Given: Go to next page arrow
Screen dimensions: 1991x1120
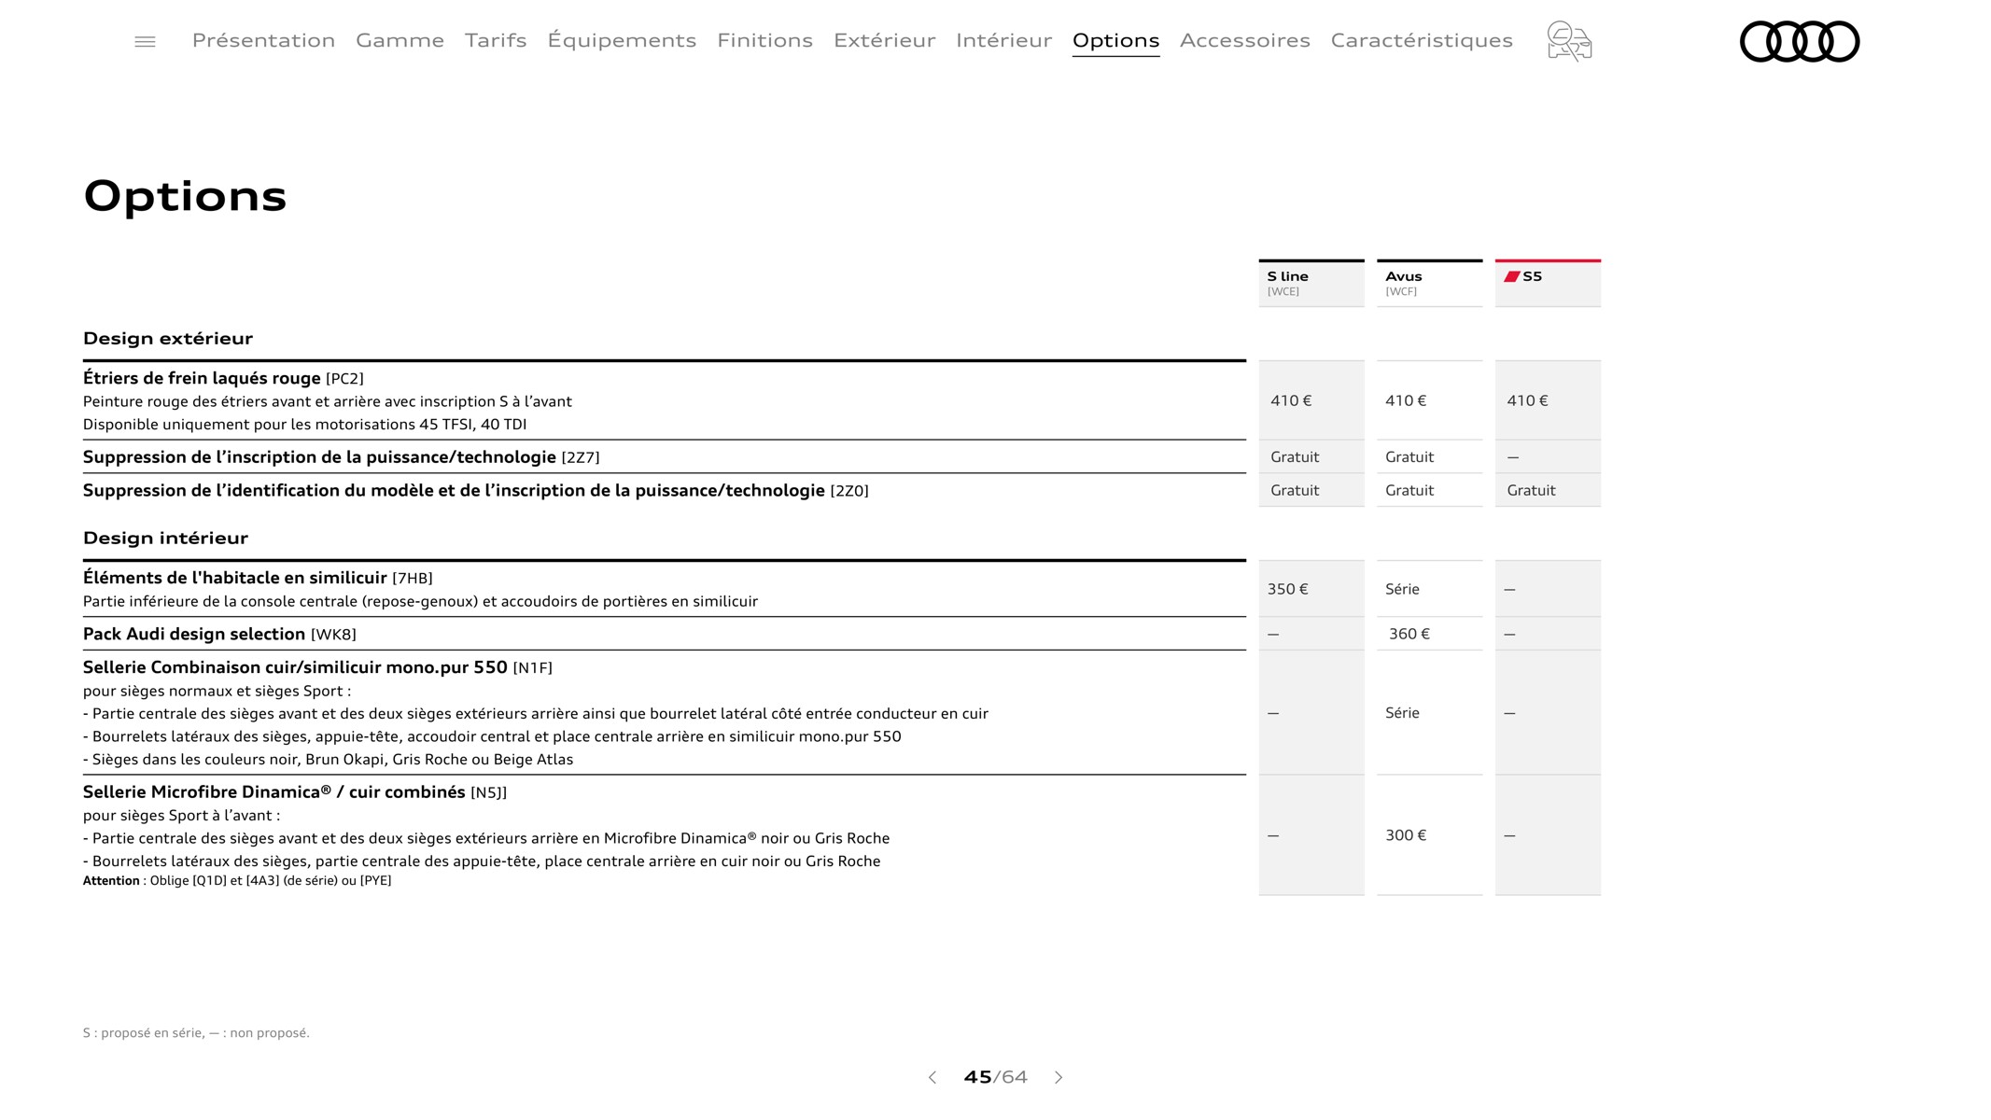Looking at the screenshot, I should 1059,1077.
